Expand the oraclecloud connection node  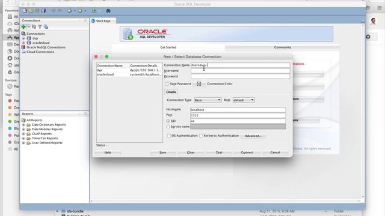pos(23,43)
